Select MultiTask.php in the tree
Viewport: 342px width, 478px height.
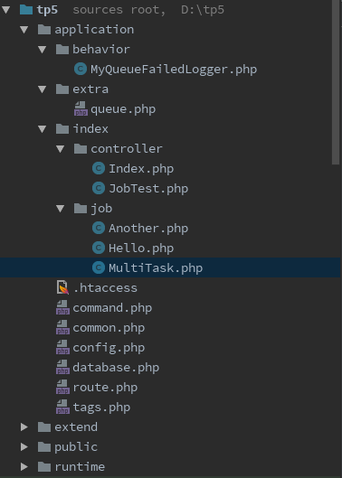[x=170, y=268]
